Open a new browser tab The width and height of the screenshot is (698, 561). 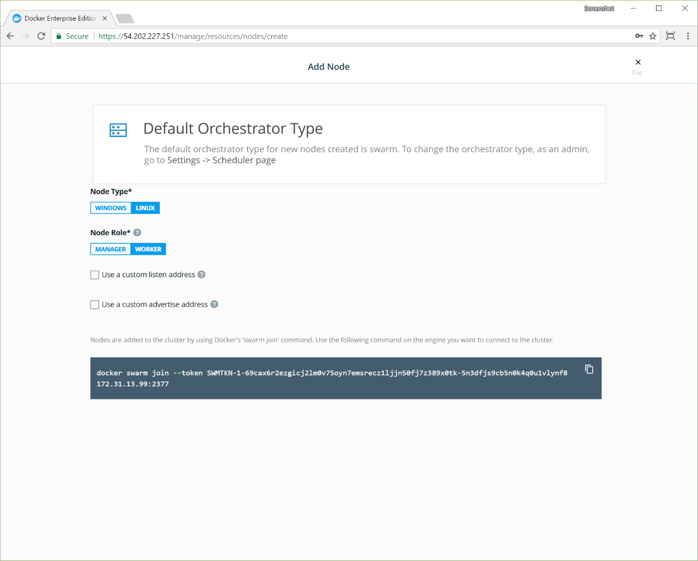pos(124,17)
